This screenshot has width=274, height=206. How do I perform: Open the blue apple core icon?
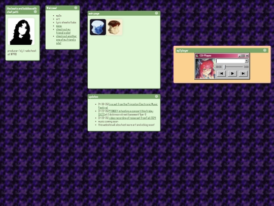[x=98, y=27]
